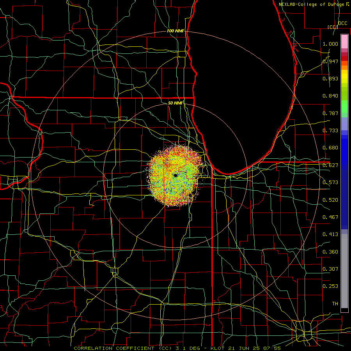Select the 1.000 value on the scale
Screen dimensions: 351x351
point(330,44)
